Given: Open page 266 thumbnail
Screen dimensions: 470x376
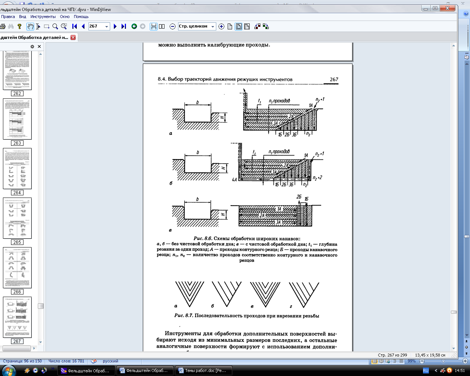Looking at the screenshot, I should 17,268.
